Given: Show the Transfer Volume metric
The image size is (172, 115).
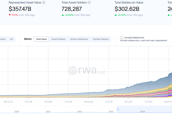Looking at the screenshot, I should pos(101,39).
